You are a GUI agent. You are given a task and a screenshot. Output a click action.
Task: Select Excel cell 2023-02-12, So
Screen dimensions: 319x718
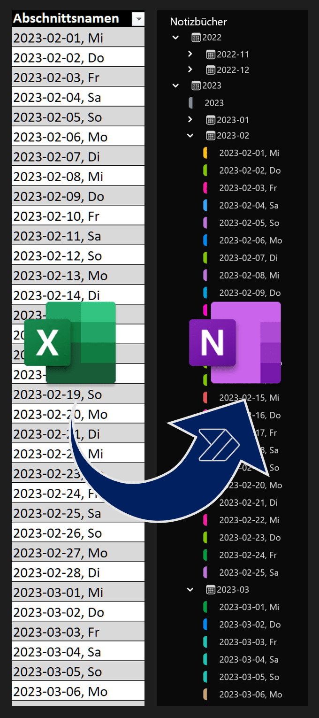[78, 255]
